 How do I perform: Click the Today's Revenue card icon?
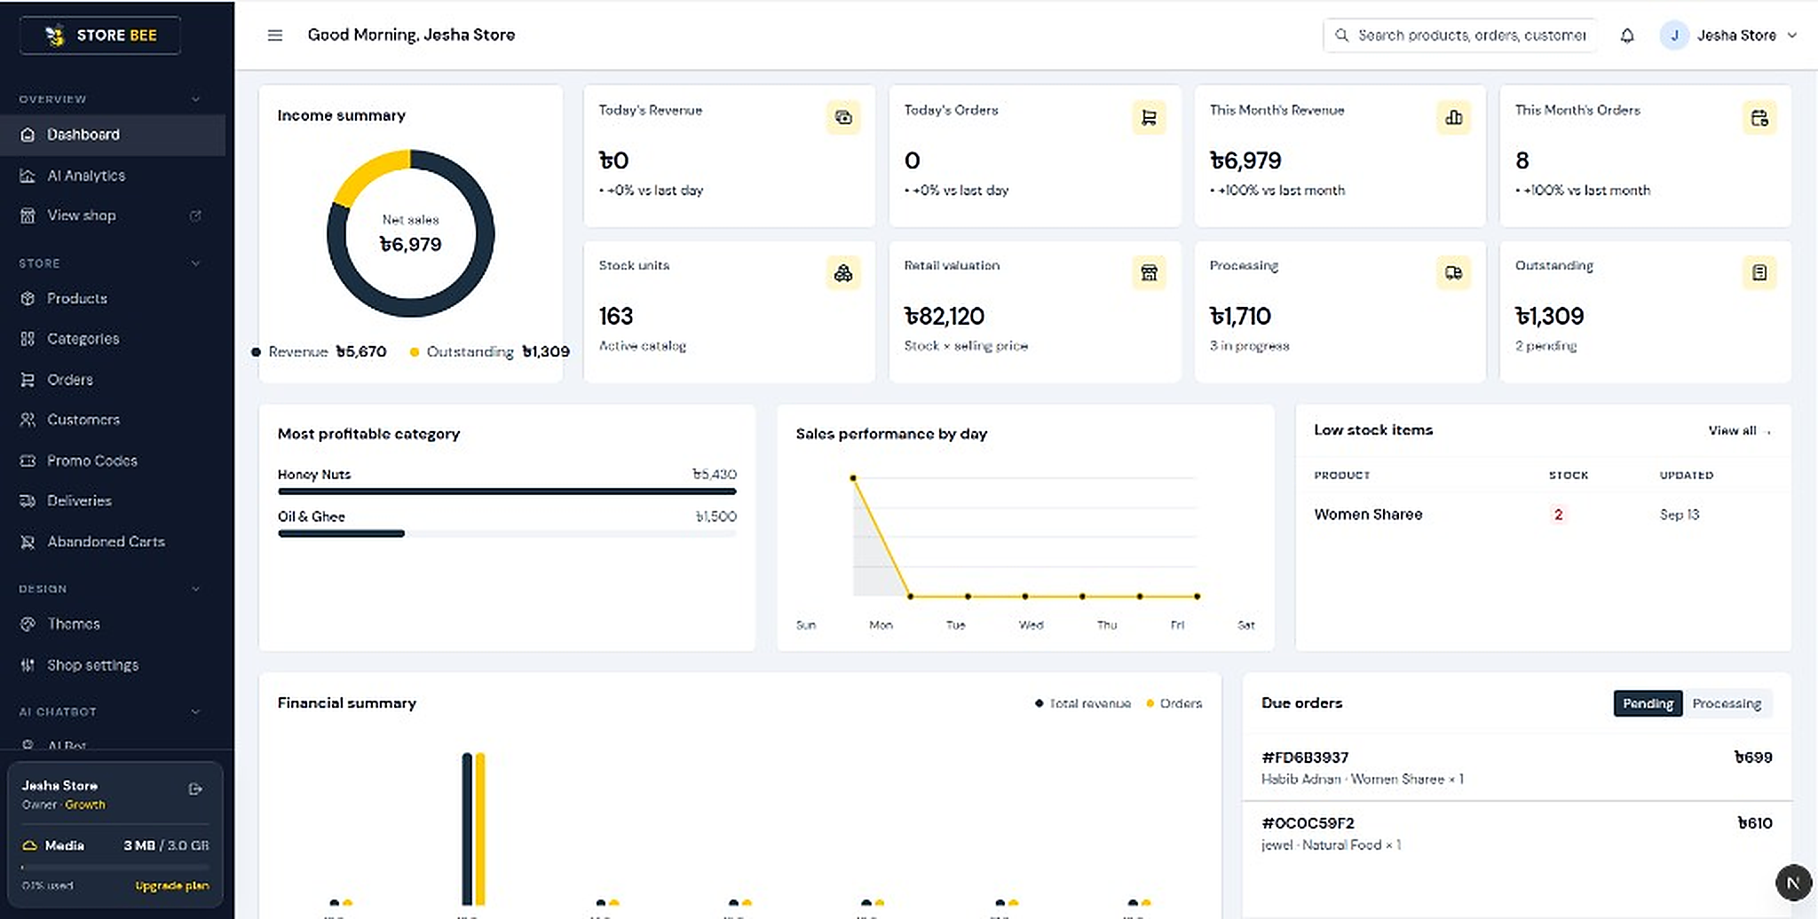[843, 117]
